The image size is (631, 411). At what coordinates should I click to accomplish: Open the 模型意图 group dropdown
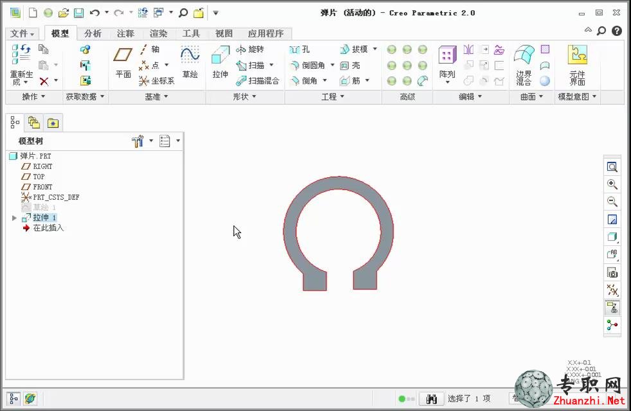[x=577, y=97]
